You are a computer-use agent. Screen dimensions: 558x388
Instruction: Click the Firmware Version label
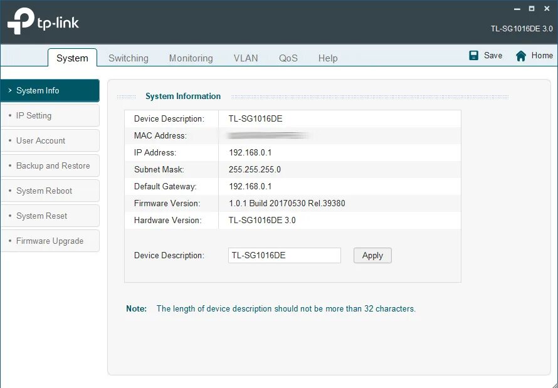point(167,204)
